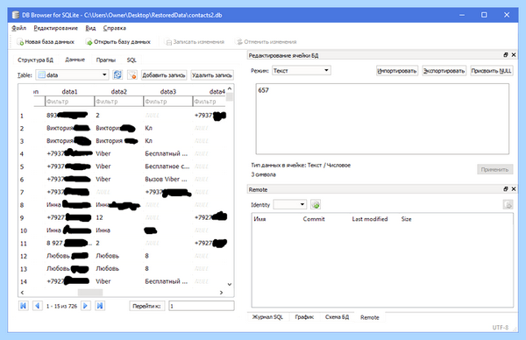This screenshot has height=340, width=526.
Task: Click the Delete Record button
Action: point(212,75)
